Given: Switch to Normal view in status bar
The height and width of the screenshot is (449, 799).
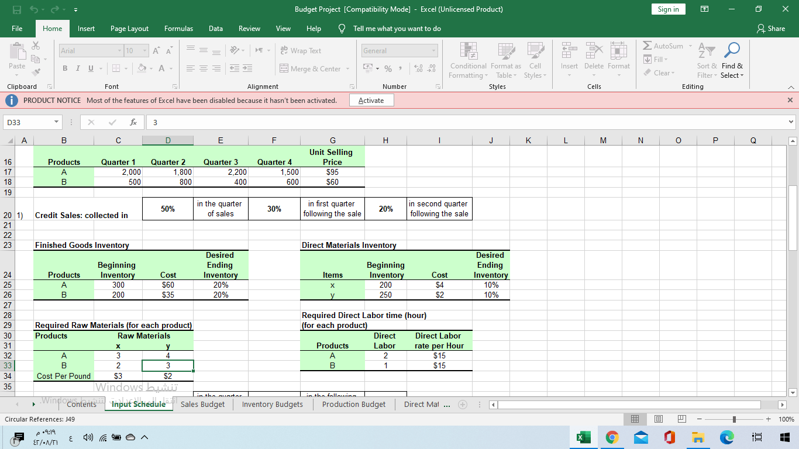Looking at the screenshot, I should [x=635, y=419].
